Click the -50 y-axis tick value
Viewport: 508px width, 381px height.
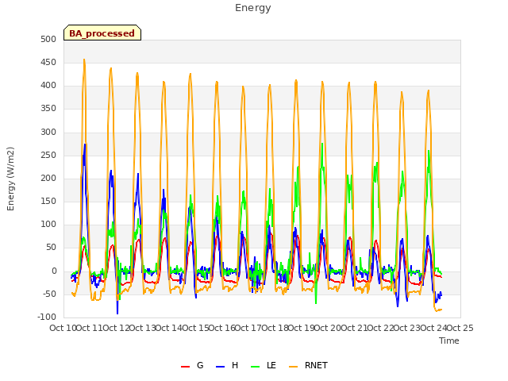49,294
